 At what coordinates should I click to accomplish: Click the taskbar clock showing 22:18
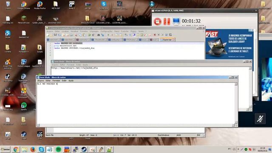[x=263, y=149]
